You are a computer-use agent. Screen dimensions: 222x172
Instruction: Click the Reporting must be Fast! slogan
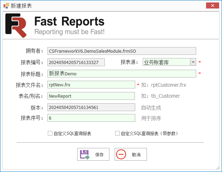tap(69, 32)
